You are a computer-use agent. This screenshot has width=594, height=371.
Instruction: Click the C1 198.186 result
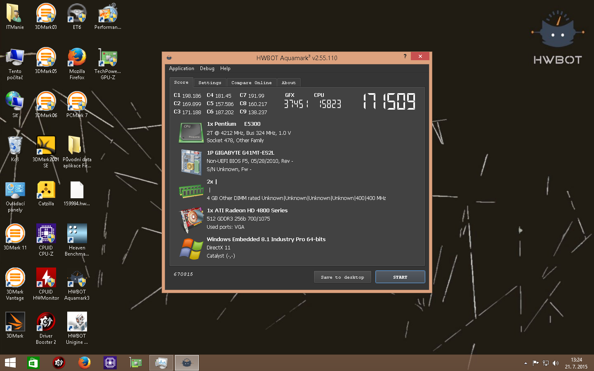(x=187, y=96)
